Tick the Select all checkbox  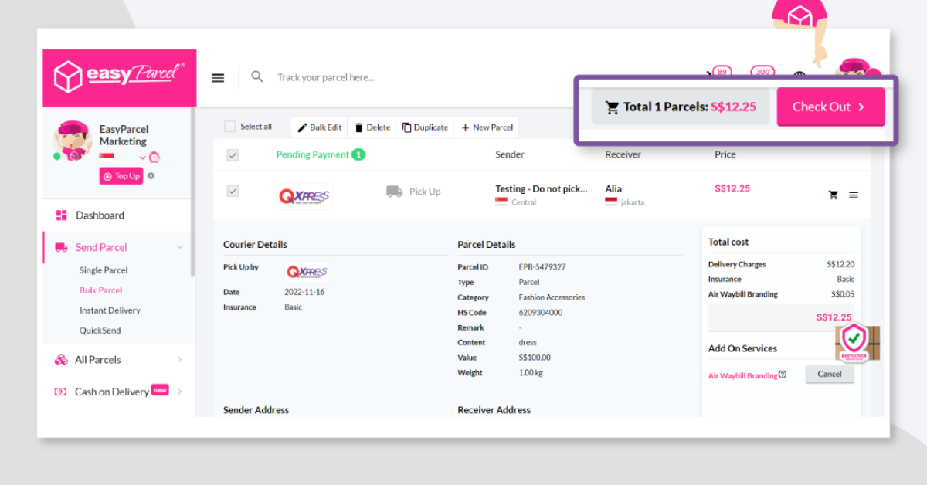click(229, 127)
